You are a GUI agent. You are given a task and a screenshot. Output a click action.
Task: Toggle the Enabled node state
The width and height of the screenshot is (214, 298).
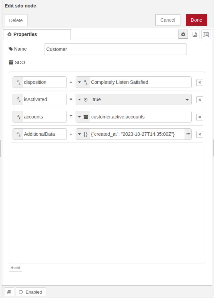[31, 292]
